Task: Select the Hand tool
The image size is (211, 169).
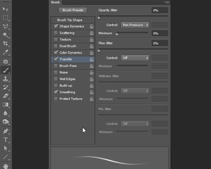Action: 6,166
